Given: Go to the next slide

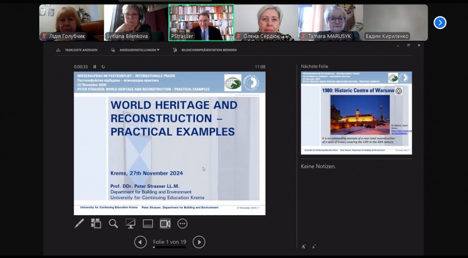Looking at the screenshot, I should point(199,242).
